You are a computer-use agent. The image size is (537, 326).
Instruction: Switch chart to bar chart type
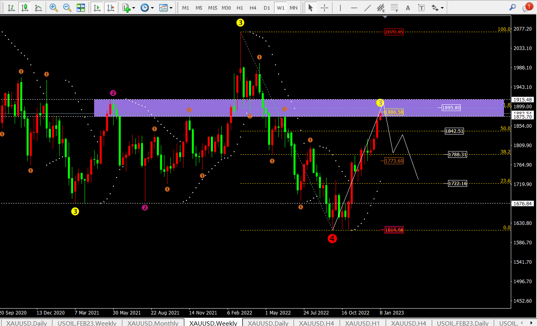[12, 8]
